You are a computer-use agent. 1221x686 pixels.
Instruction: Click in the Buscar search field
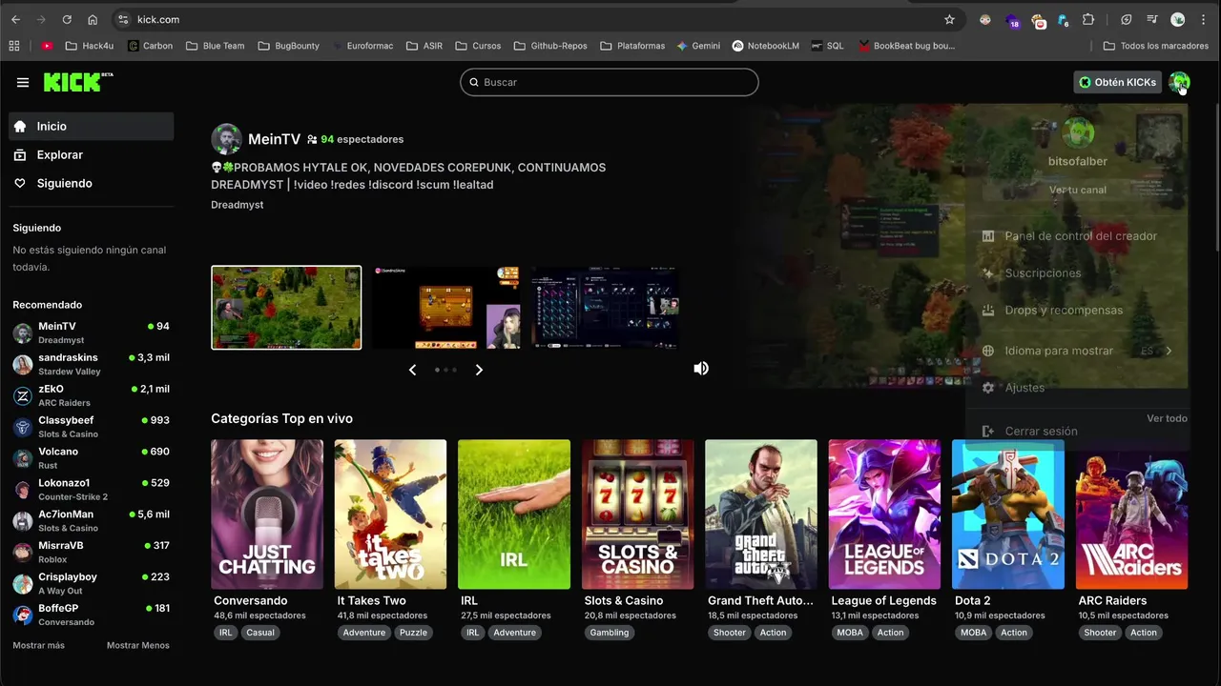[610, 82]
